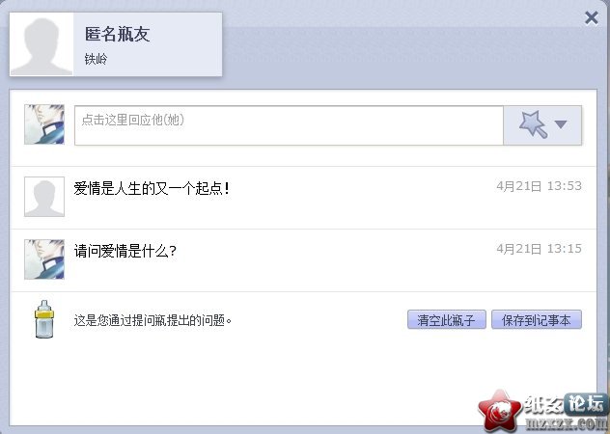This screenshot has height=434, width=610.
Task: Click the timestamp 4月21日 13:53
Action: [x=540, y=186]
